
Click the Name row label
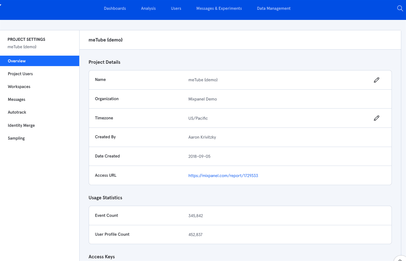pyautogui.click(x=100, y=80)
